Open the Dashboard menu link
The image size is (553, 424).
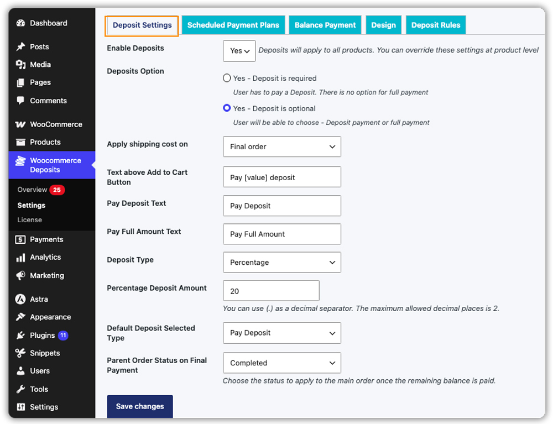coord(48,23)
